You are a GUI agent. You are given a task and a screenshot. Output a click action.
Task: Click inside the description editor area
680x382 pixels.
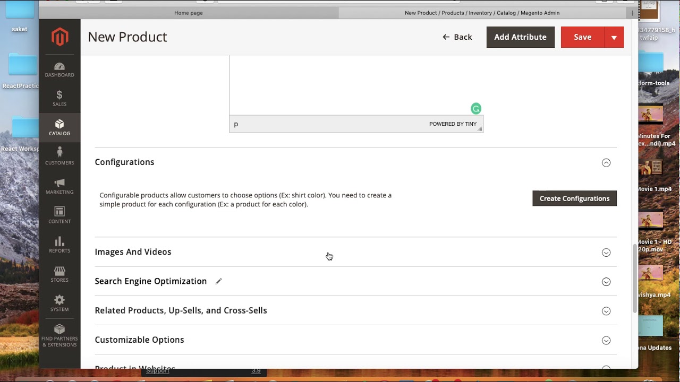tap(356, 85)
